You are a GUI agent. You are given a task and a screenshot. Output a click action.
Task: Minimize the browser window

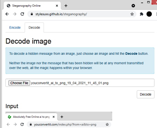(142, 2)
